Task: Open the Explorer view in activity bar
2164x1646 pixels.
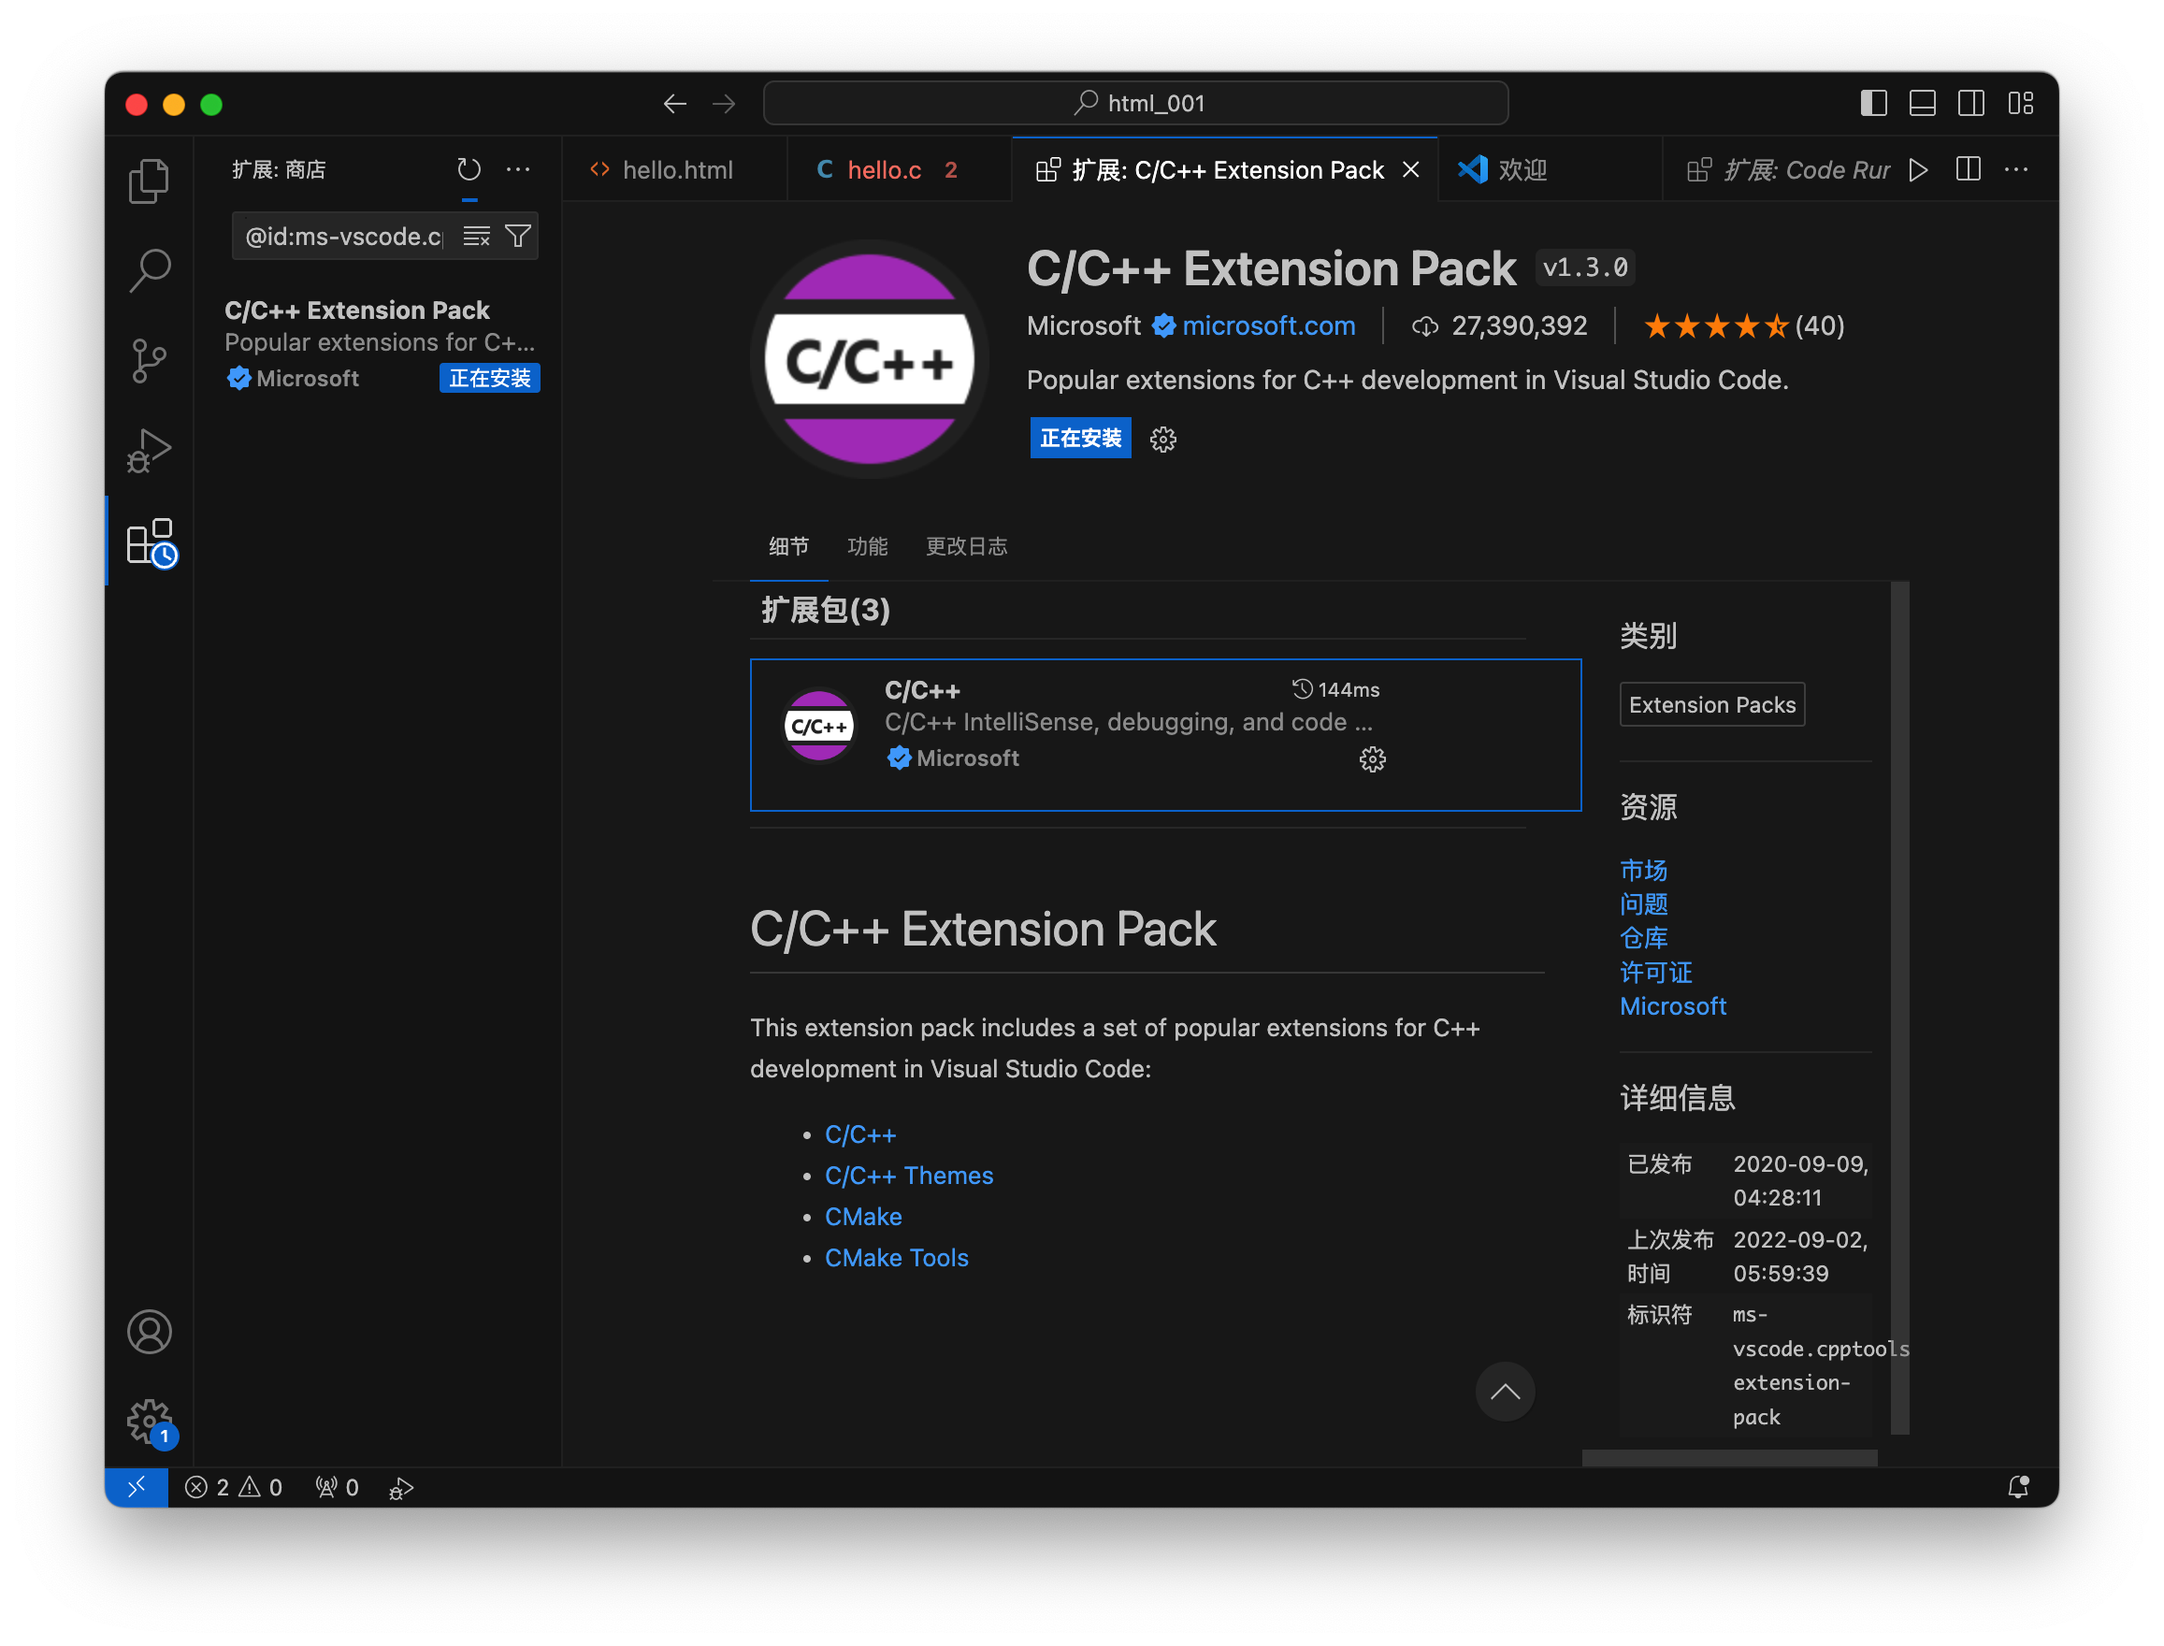Action: [149, 181]
